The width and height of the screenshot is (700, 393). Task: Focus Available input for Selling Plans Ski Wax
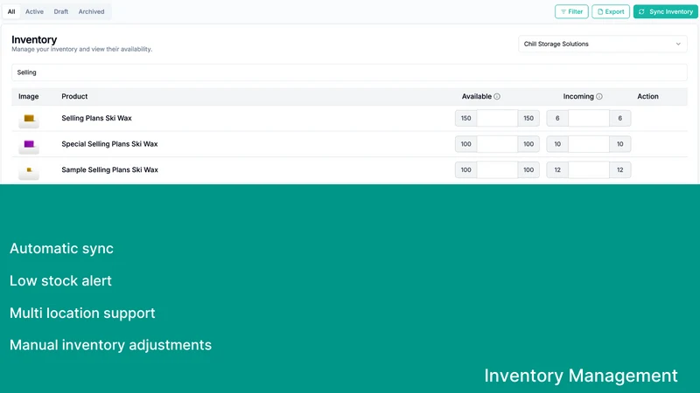point(497,118)
